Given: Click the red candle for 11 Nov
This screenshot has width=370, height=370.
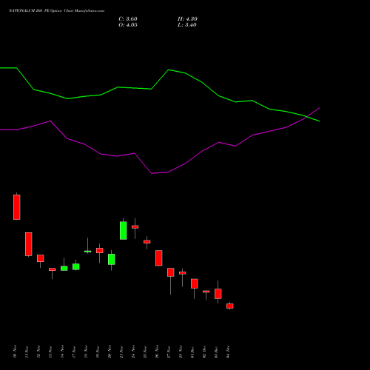Looking at the screenshot, I should pos(29,244).
